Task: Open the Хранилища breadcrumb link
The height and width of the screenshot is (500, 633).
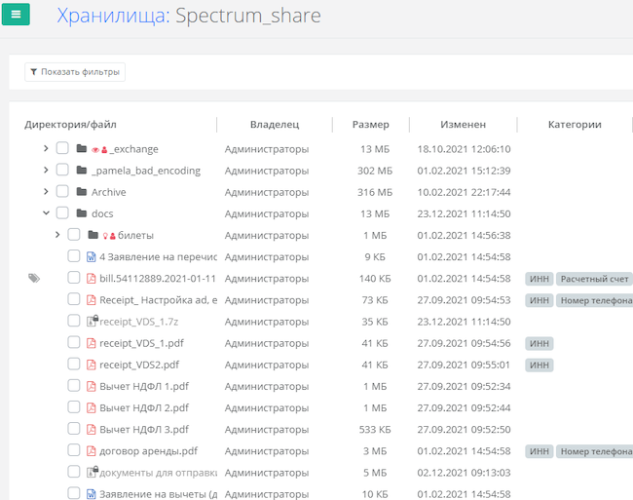Action: 110,16
